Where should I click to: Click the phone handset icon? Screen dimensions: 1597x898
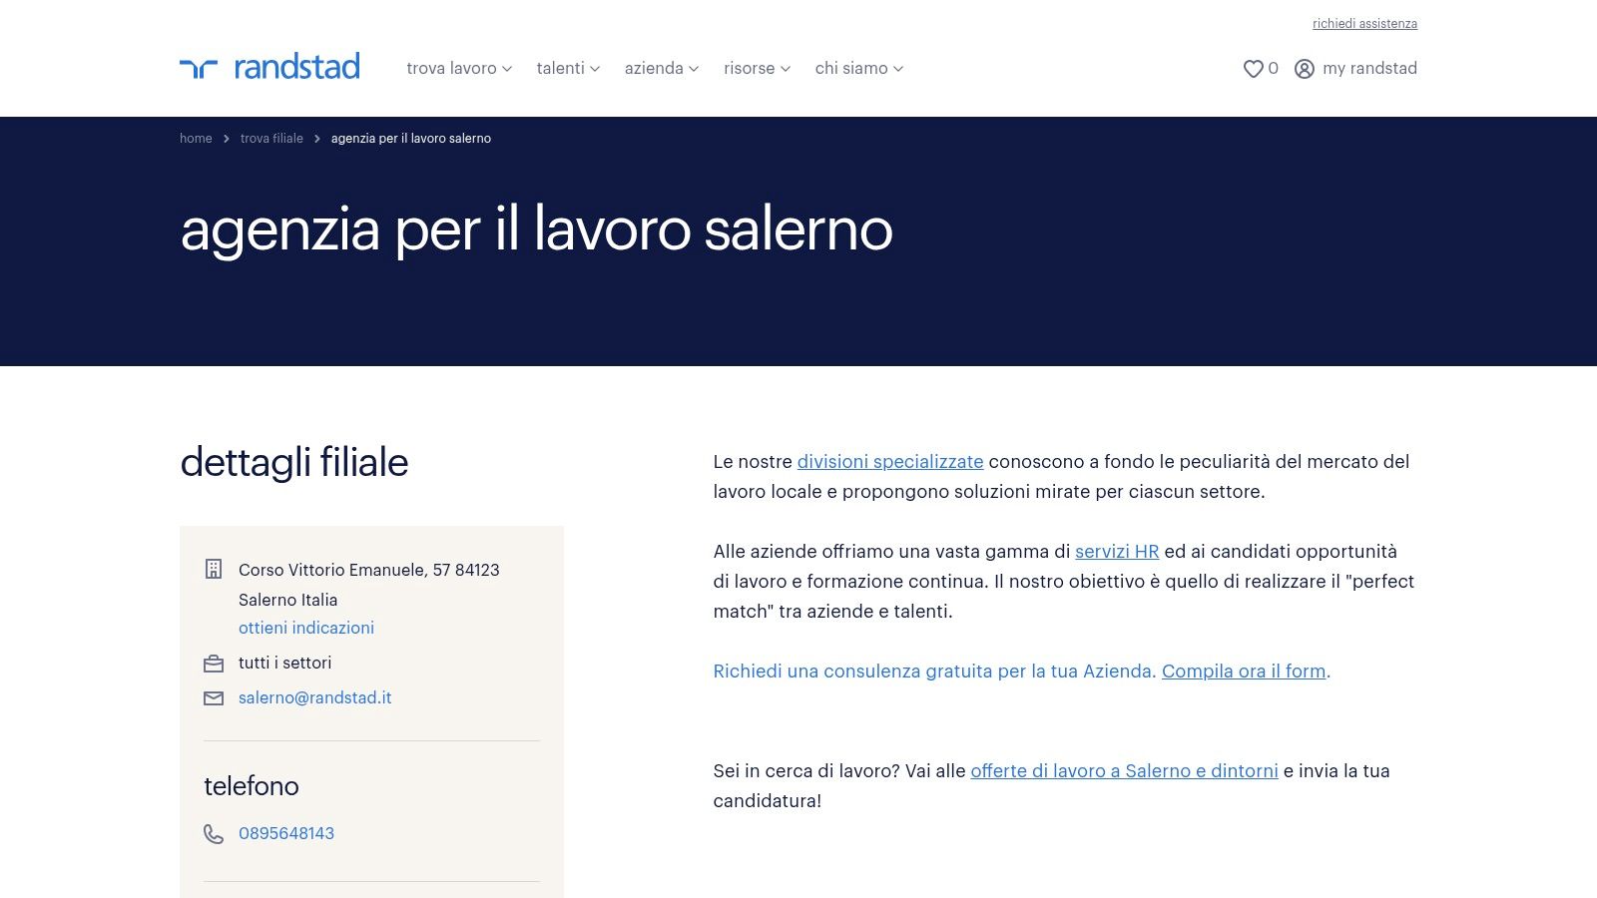214,834
